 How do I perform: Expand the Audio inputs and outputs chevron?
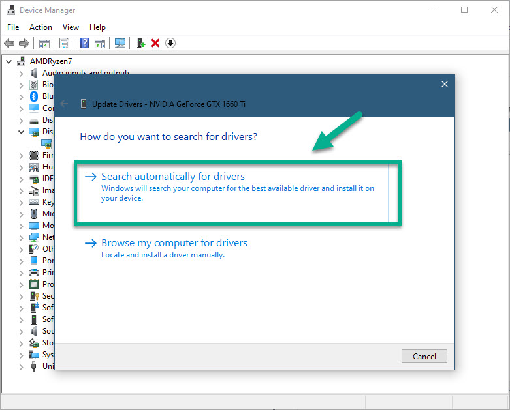[x=22, y=74]
